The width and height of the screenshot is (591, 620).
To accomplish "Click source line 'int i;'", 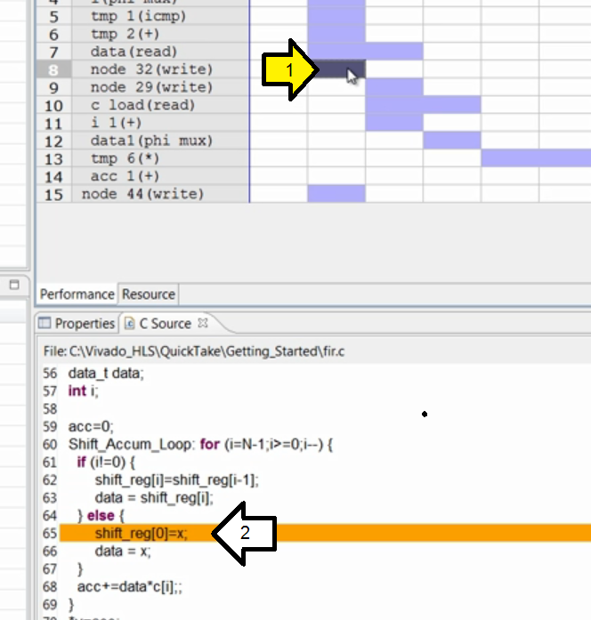I will point(83,391).
